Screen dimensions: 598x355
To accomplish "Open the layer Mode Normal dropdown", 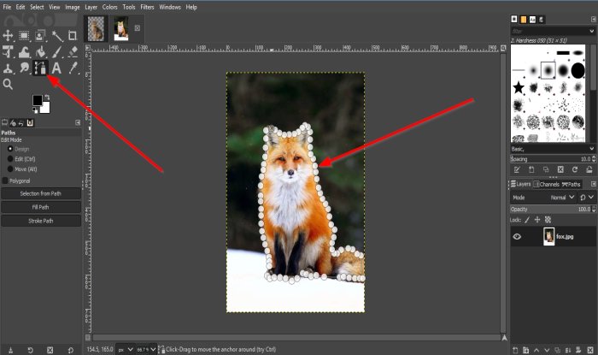I will coord(563,198).
